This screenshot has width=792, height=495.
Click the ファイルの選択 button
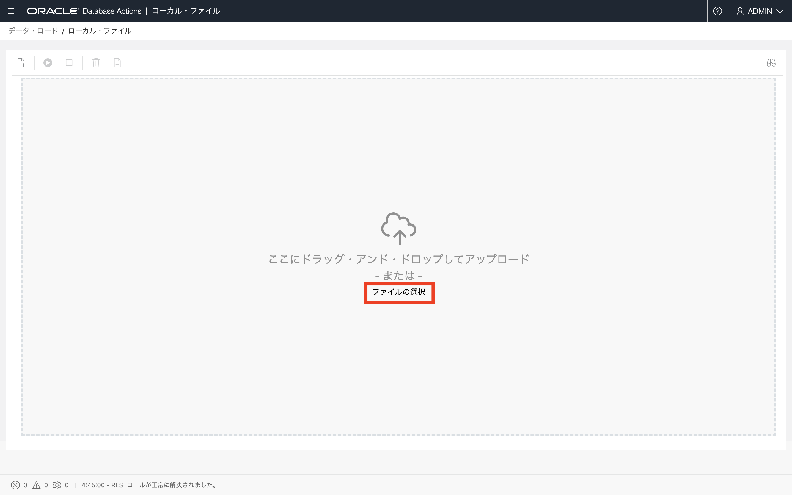click(399, 293)
